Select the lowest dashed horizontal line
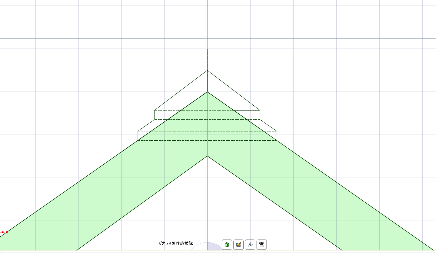436x253 pixels. coord(193,140)
